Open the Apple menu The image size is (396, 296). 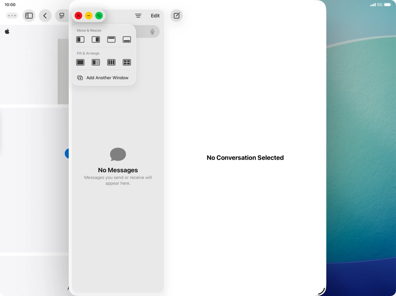click(x=6, y=31)
